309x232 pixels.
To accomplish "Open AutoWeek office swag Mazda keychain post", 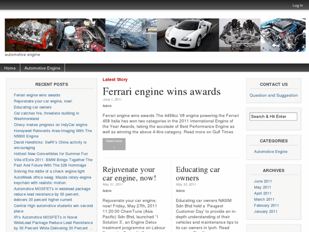I will click(53, 180).
